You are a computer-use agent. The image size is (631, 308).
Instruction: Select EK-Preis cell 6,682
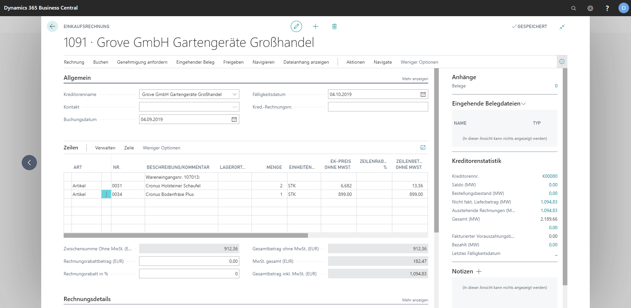(339, 186)
